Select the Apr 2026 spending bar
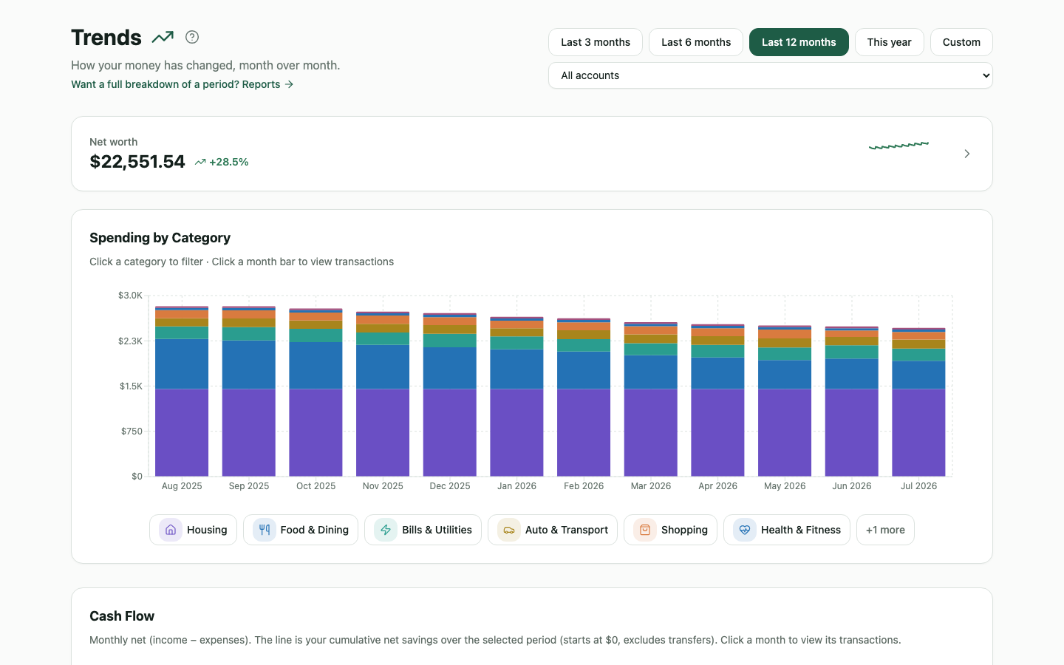 pyautogui.click(x=717, y=400)
